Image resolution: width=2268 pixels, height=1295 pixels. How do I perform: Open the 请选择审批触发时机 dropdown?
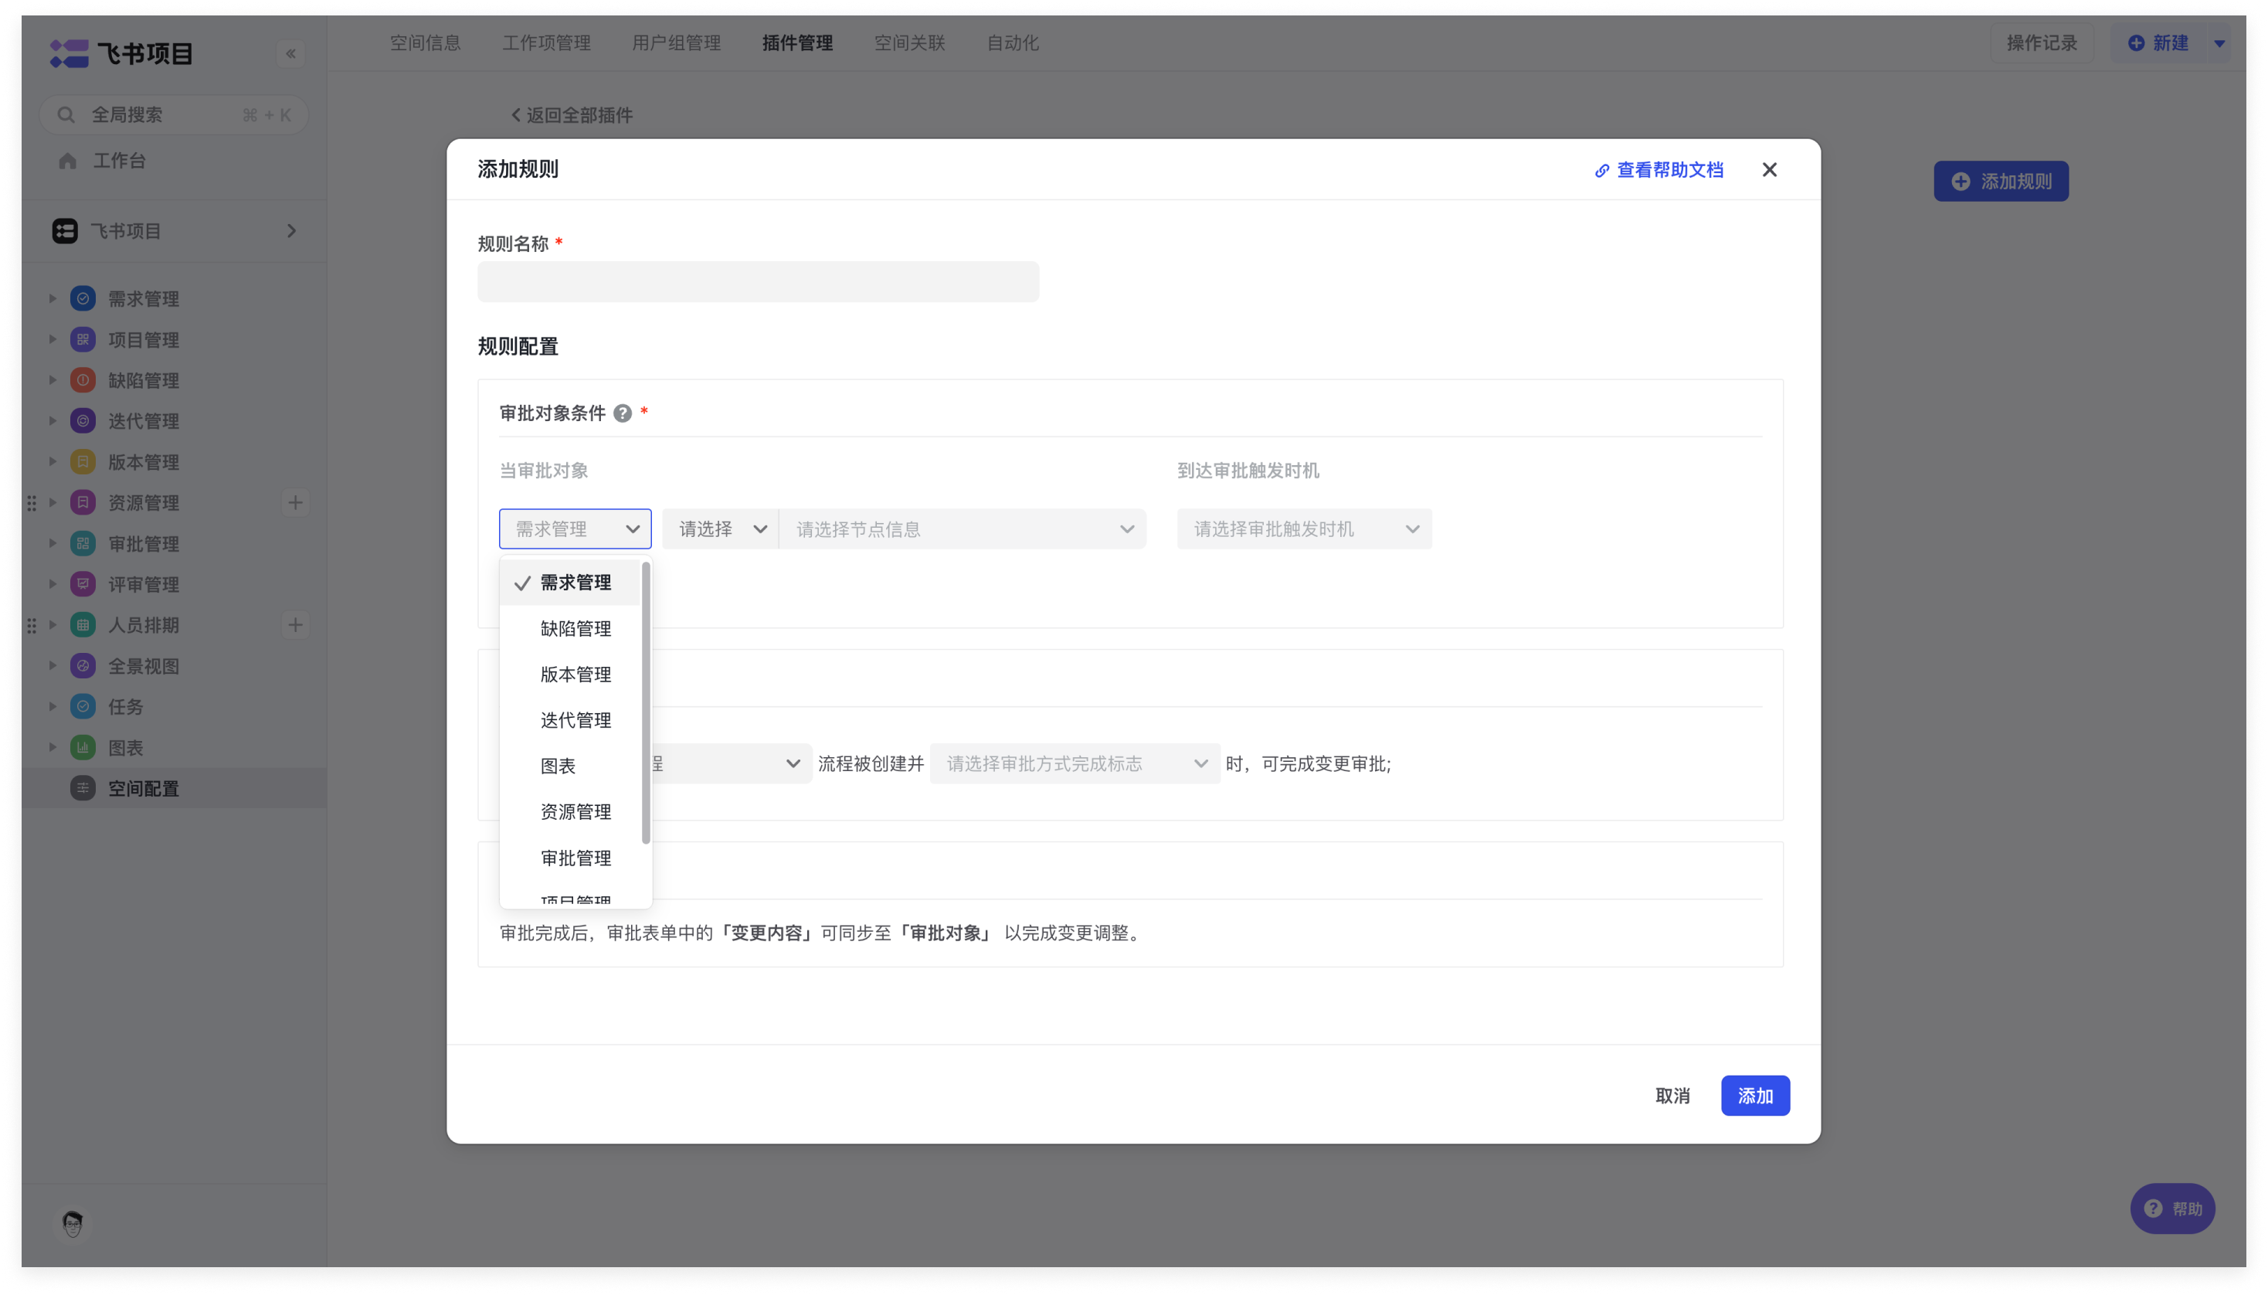pos(1304,529)
